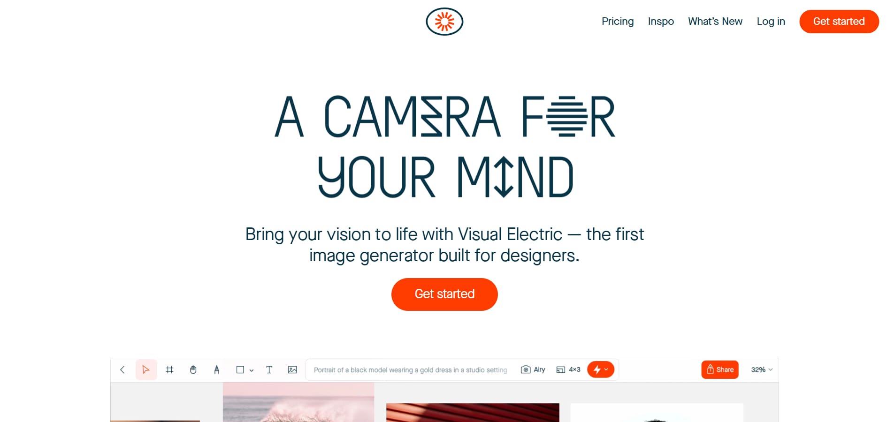Click the center Get started button

pos(444,294)
